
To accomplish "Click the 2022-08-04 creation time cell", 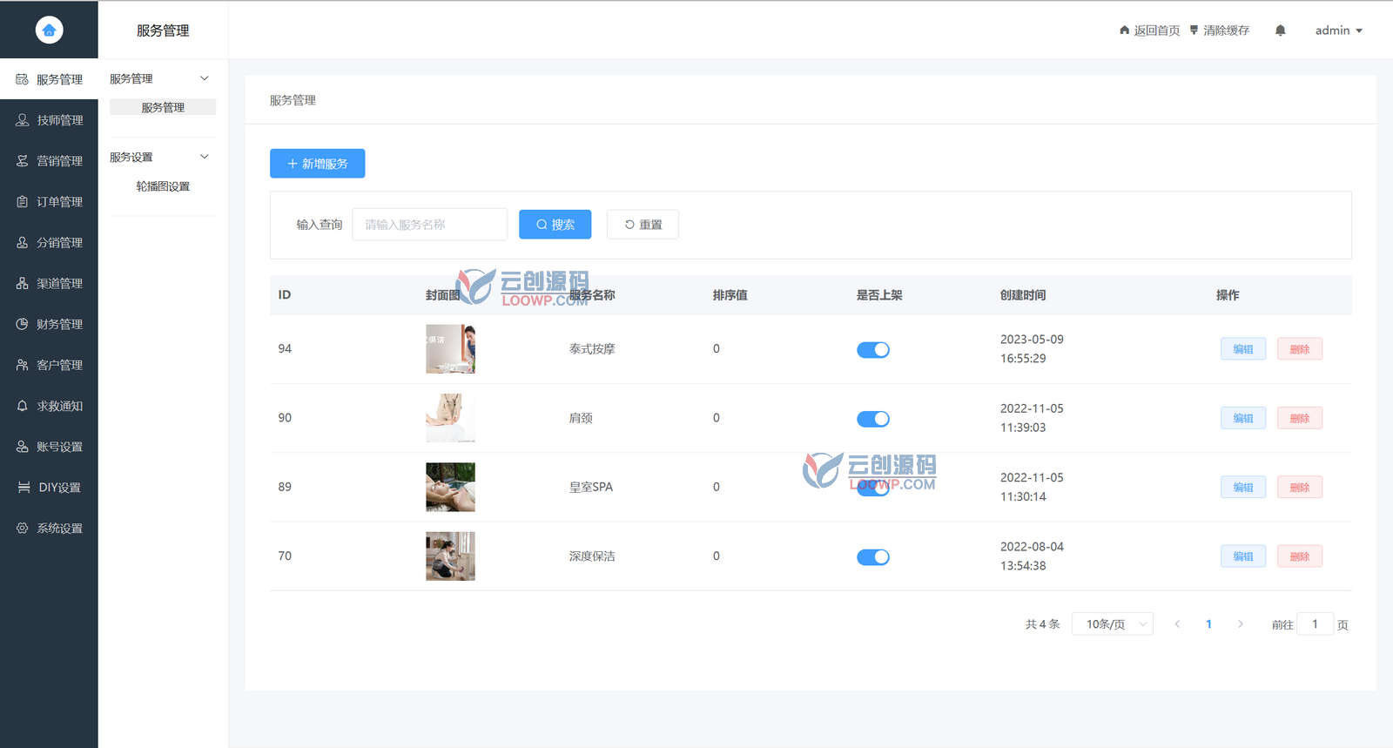I will click(1032, 556).
